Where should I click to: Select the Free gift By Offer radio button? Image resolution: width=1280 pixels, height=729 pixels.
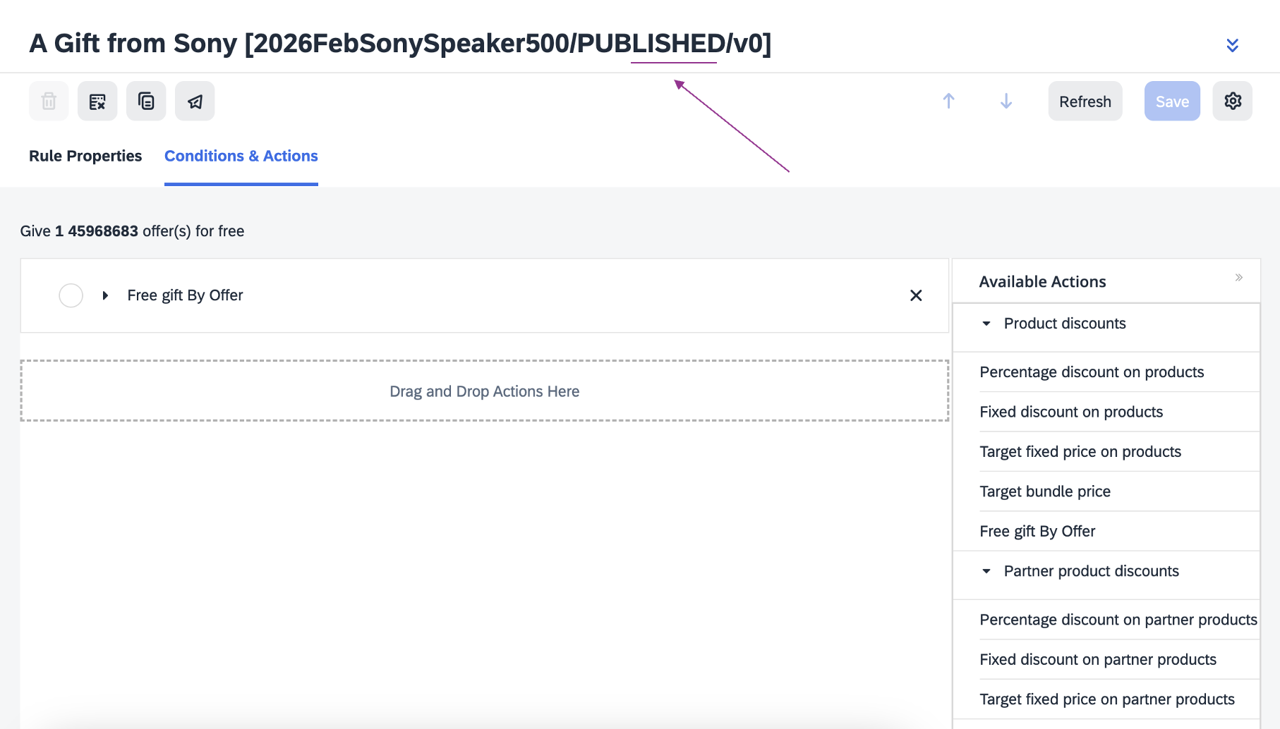point(71,295)
